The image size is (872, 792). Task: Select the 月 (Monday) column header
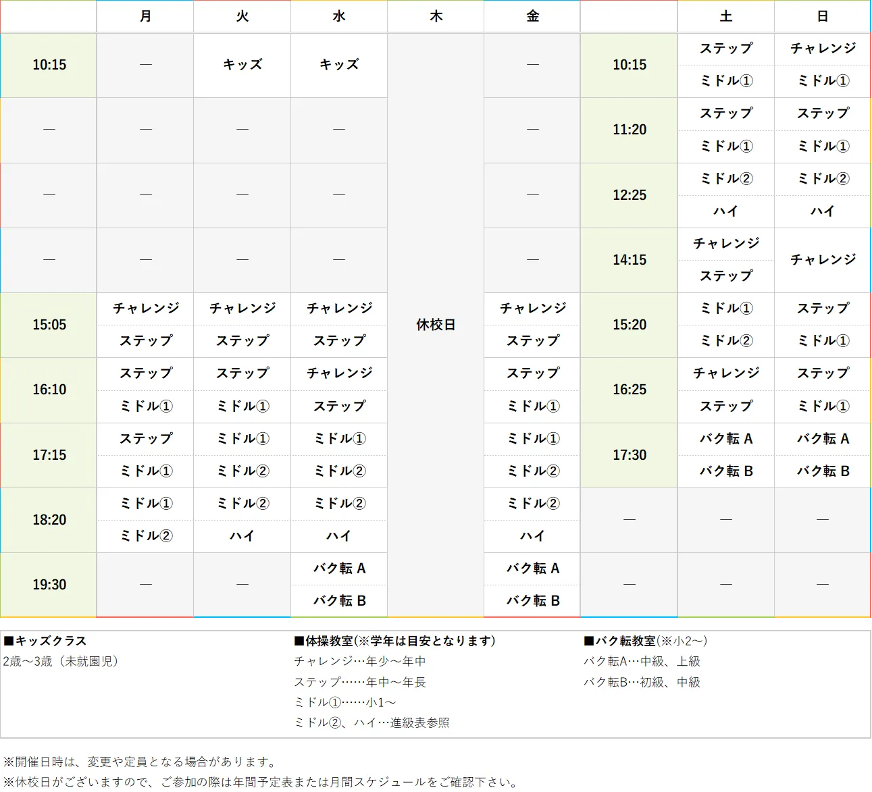(x=145, y=16)
